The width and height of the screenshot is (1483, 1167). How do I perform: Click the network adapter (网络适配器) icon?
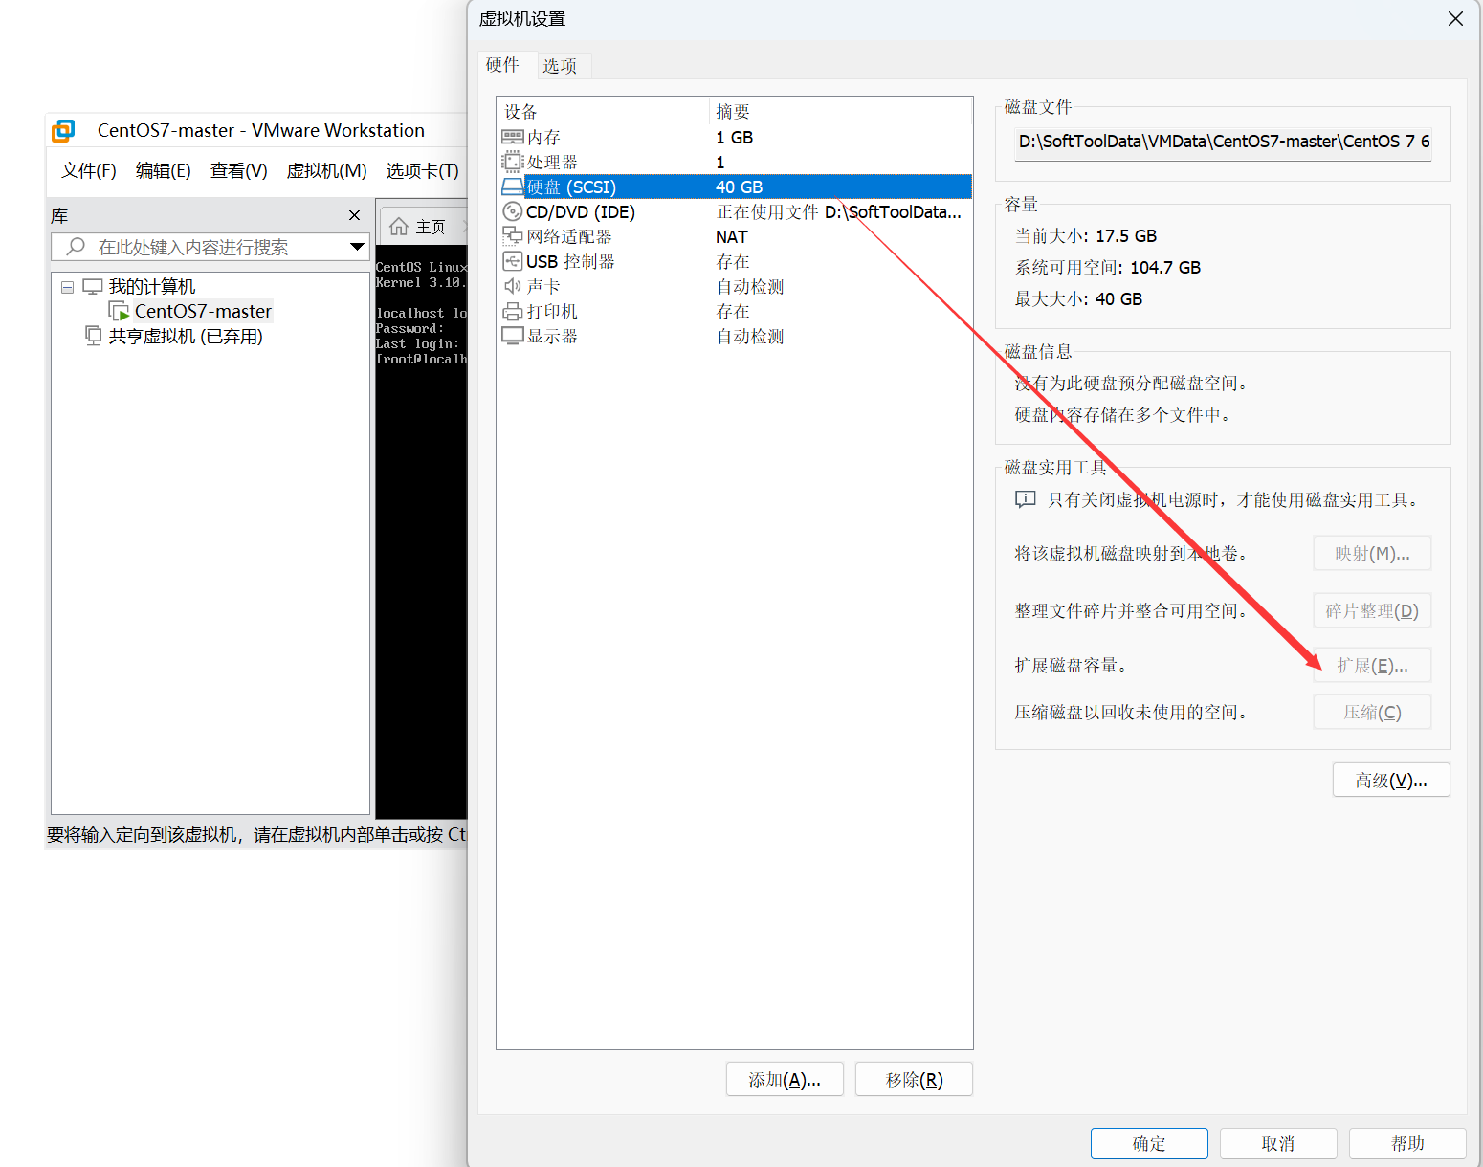[513, 237]
